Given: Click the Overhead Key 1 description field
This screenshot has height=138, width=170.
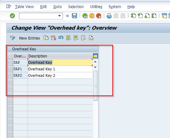Looking at the screenshot, I should (60, 69).
